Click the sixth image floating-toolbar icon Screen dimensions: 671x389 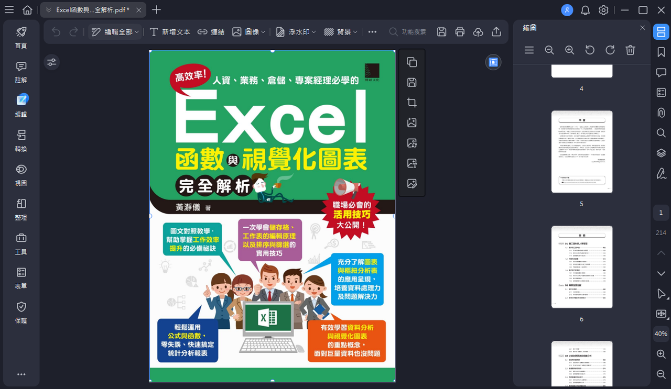[x=412, y=163]
